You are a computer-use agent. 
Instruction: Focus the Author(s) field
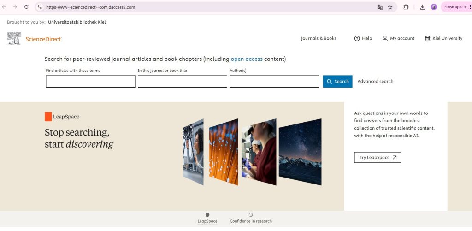click(x=274, y=81)
